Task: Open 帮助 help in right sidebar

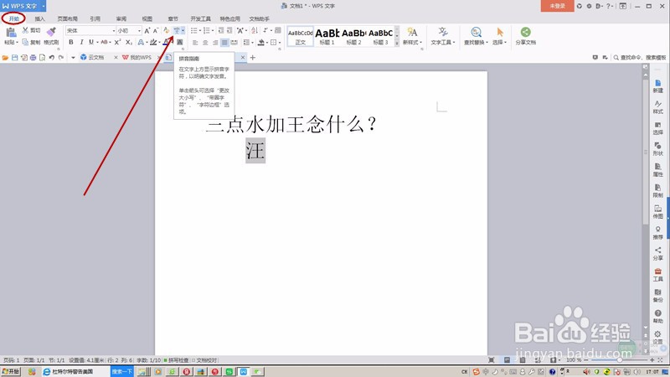Action: pos(658,317)
